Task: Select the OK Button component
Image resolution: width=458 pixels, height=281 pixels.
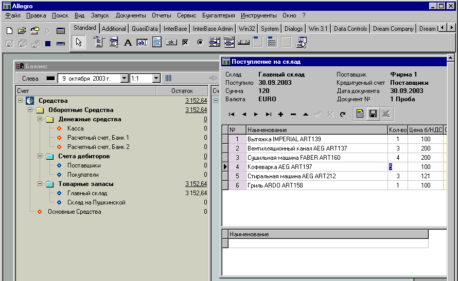Action: (x=171, y=42)
